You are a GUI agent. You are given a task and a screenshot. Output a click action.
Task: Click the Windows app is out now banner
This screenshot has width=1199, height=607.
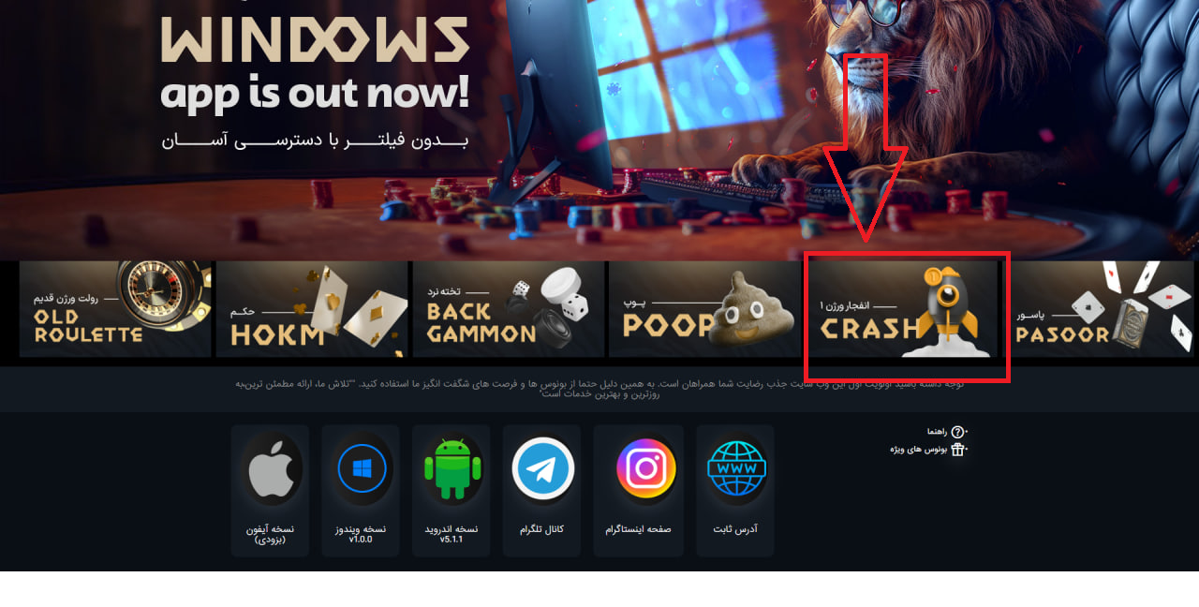tap(599, 128)
